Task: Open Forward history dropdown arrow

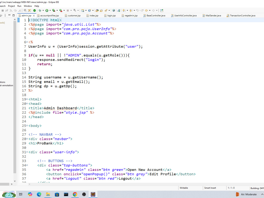Action: click(157, 11)
